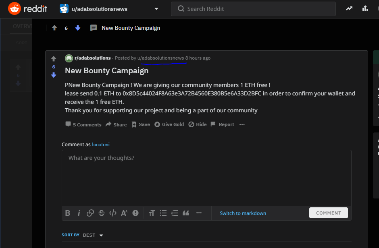Toggle italic formatting in the comment editor

[79, 213]
